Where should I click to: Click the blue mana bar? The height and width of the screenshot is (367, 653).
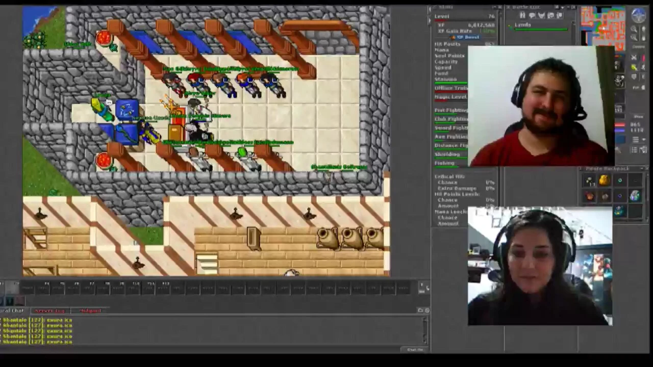(x=620, y=130)
